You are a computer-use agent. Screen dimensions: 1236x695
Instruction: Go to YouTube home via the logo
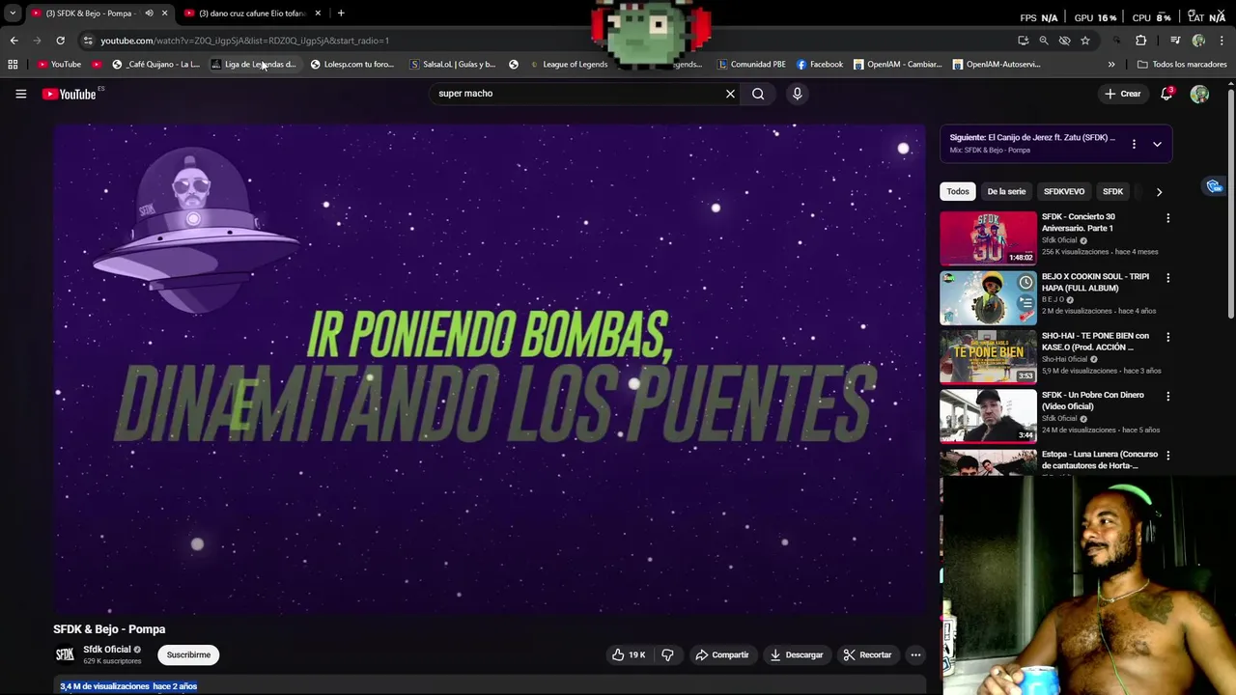pos(70,94)
